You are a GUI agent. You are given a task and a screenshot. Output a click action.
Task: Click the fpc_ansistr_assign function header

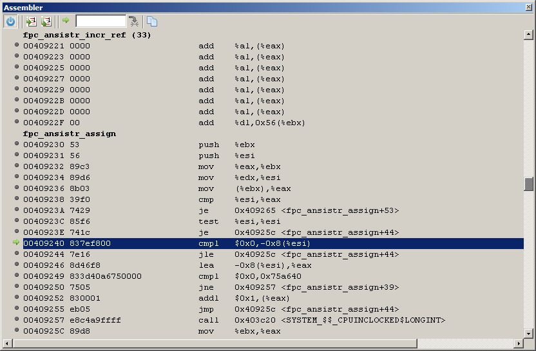tap(70, 134)
